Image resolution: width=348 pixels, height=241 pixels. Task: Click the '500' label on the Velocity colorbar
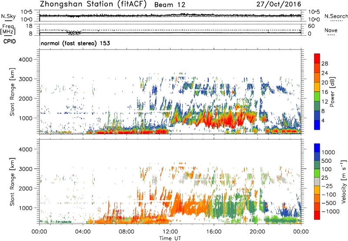coord(327,161)
